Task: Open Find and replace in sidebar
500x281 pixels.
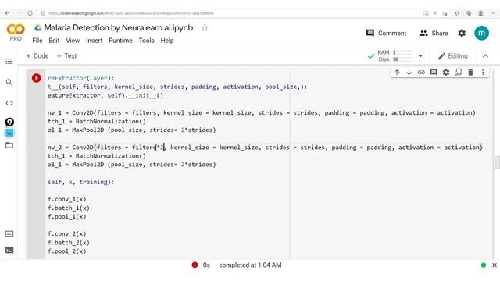Action: (x=9, y=82)
